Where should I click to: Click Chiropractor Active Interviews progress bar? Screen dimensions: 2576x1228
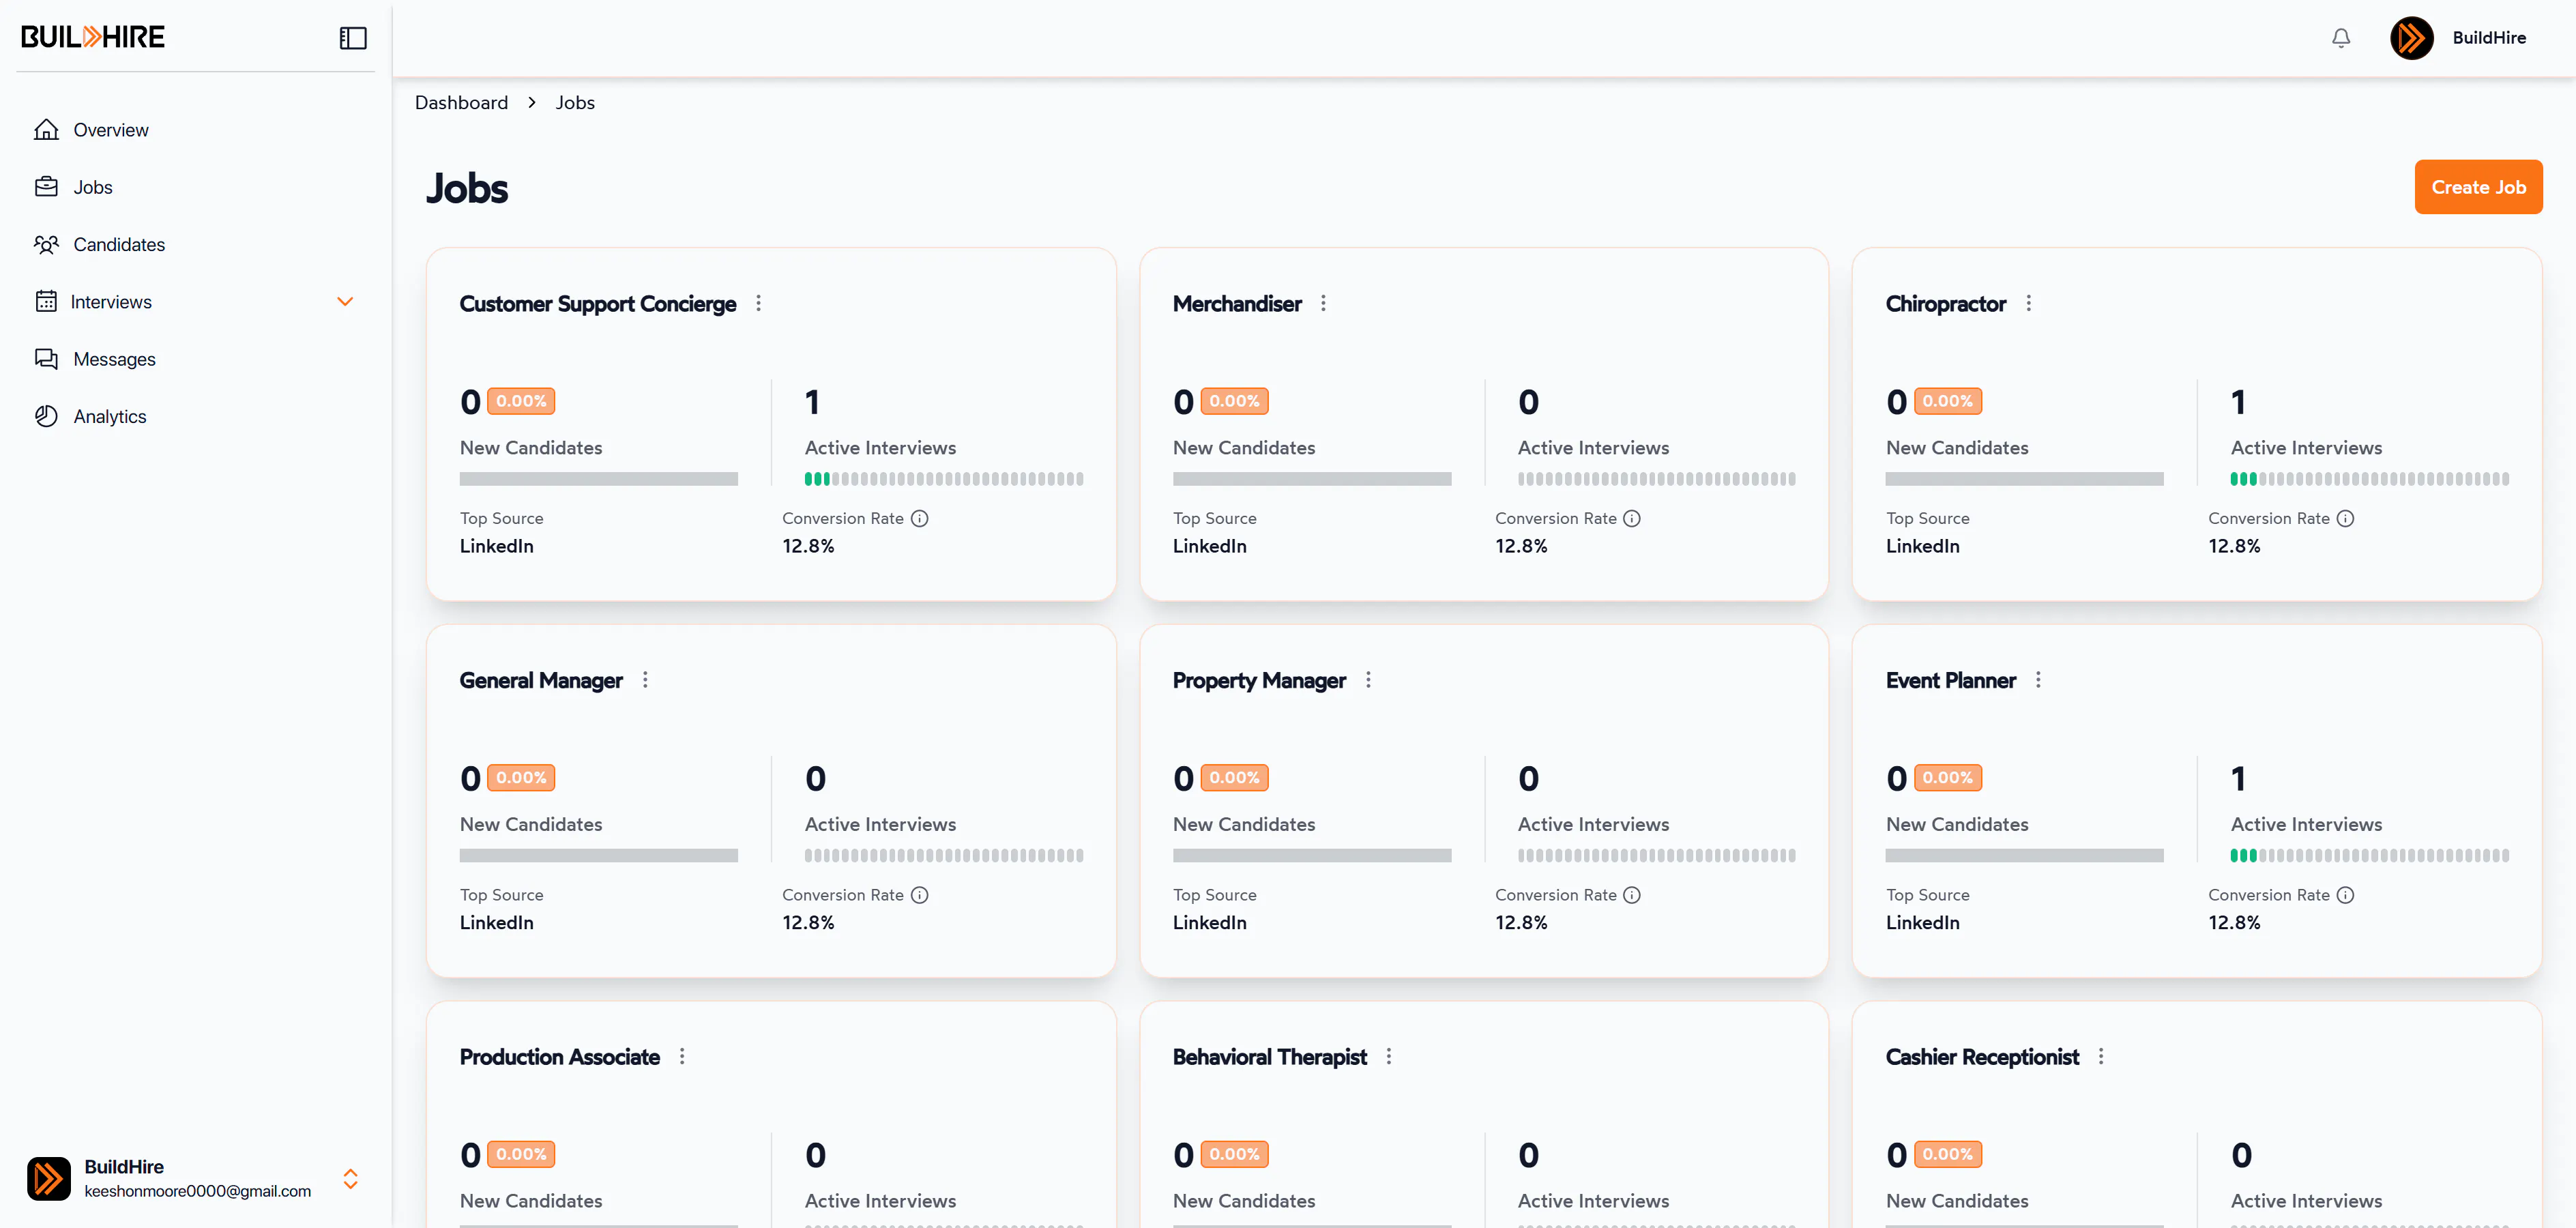click(2369, 479)
